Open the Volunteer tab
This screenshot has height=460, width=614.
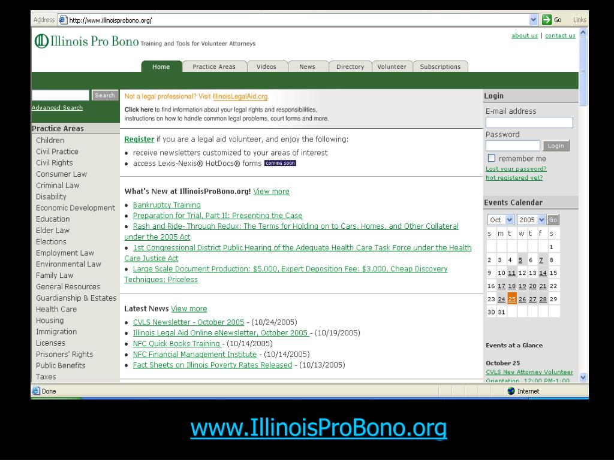(392, 66)
